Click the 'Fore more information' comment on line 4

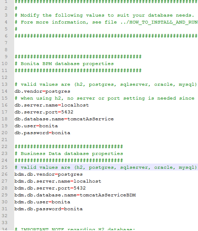[x=106, y=22]
